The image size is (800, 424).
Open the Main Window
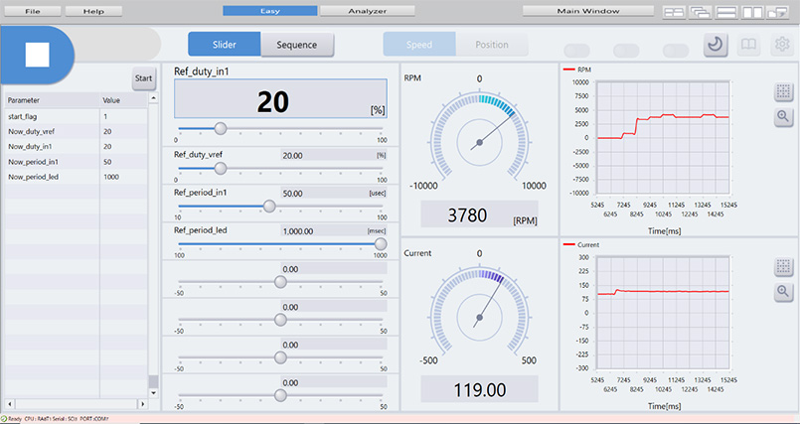pyautogui.click(x=588, y=11)
